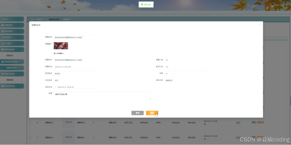Click the orange 提交 button
The width and height of the screenshot is (291, 145).
point(152,113)
